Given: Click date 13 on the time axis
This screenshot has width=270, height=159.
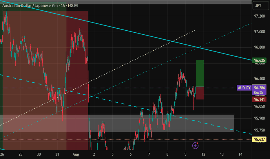Looking at the screenshot, I should click(x=222, y=154).
